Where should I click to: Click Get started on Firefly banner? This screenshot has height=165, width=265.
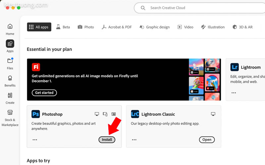[x=44, y=93]
